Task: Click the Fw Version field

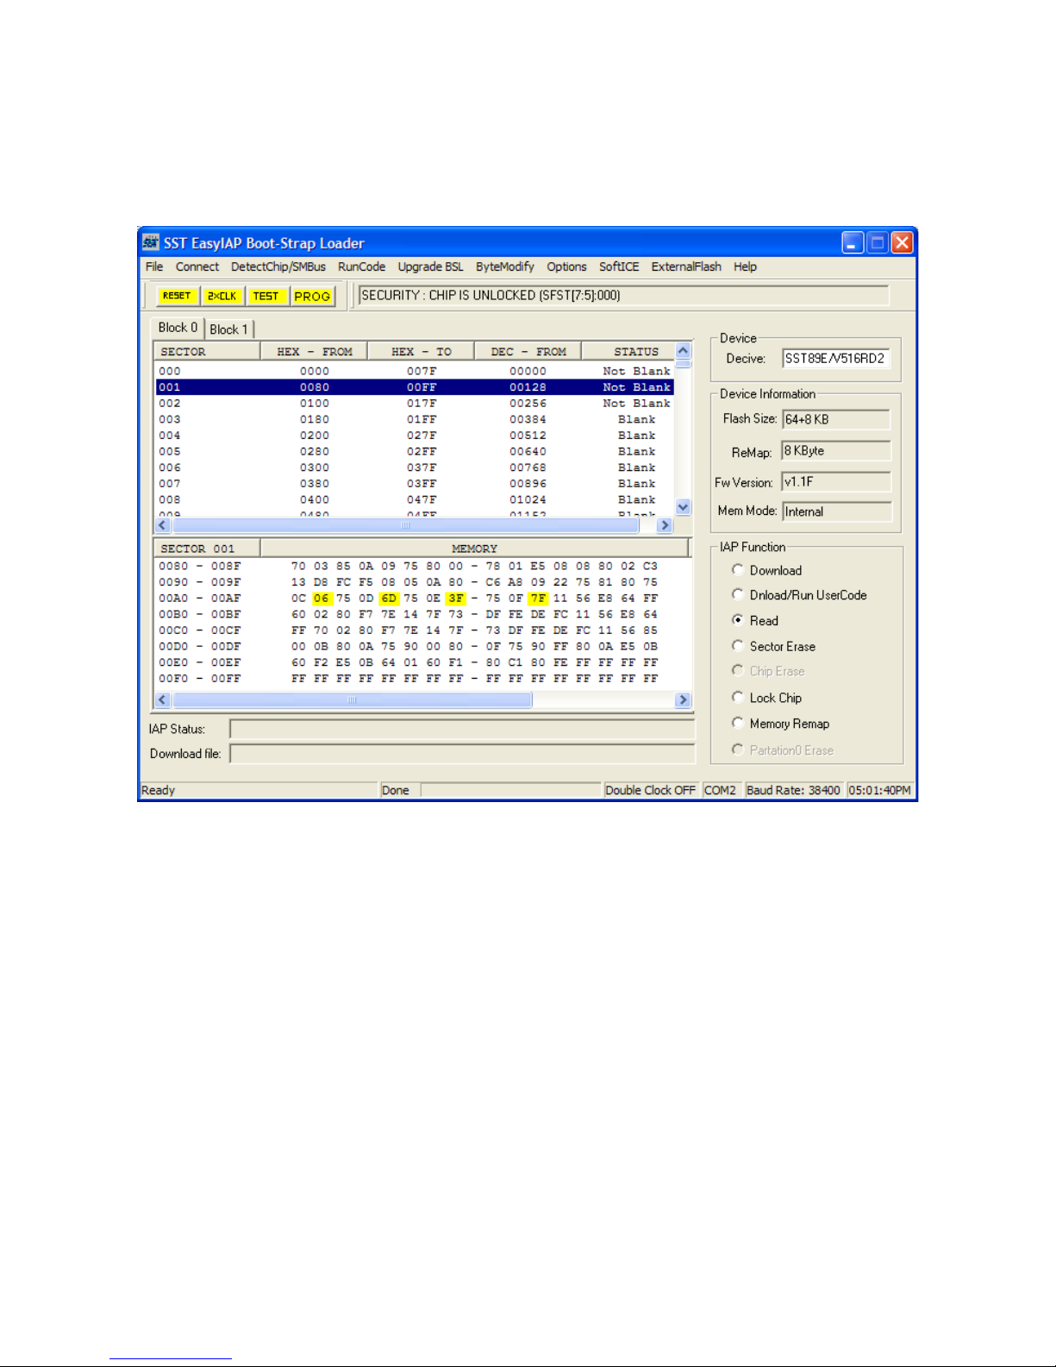Action: 835,481
